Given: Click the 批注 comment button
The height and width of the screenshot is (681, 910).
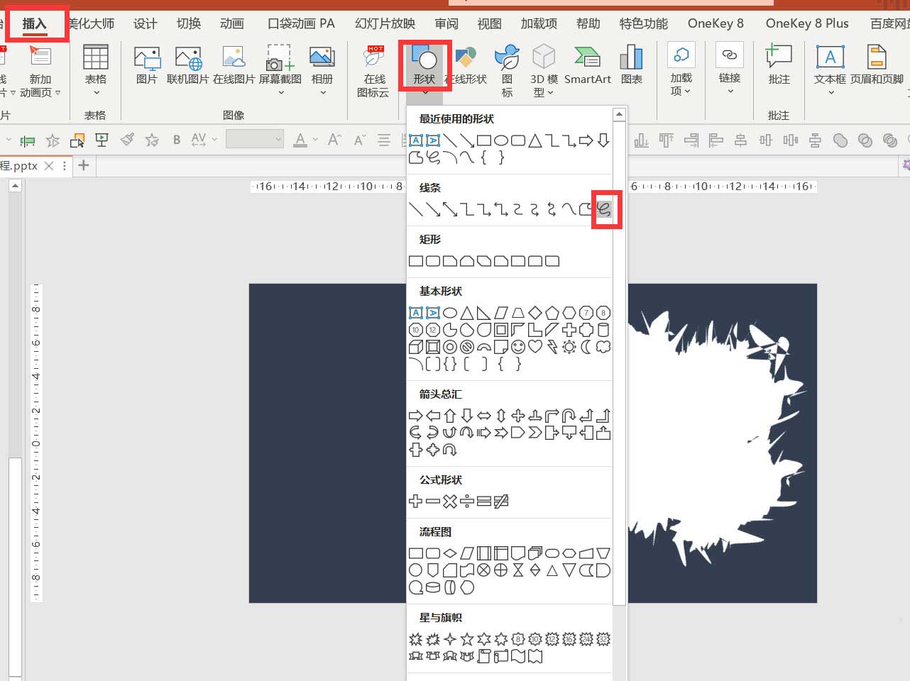Looking at the screenshot, I should pyautogui.click(x=779, y=65).
